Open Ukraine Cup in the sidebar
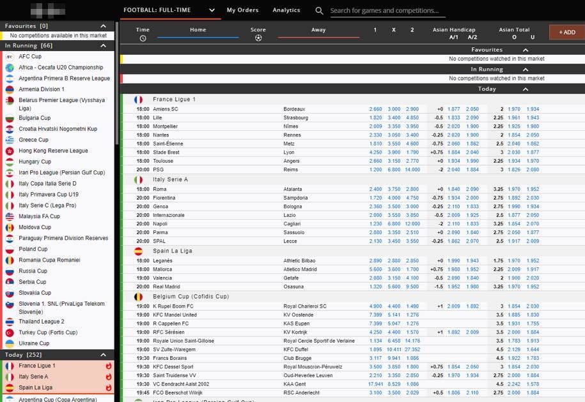 [x=34, y=343]
